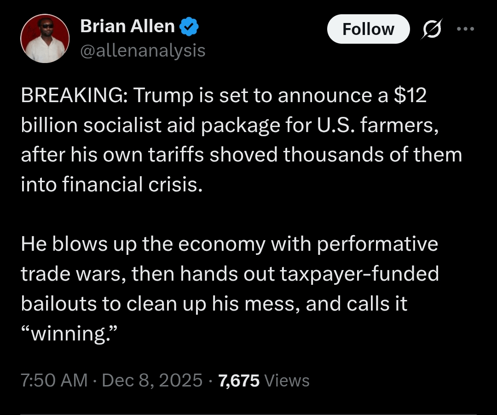
Task: Click the 7:50 AM timestamp
Action: pyautogui.click(x=54, y=380)
